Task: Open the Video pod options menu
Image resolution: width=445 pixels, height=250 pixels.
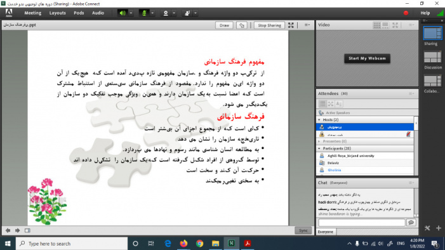Action: point(411,25)
